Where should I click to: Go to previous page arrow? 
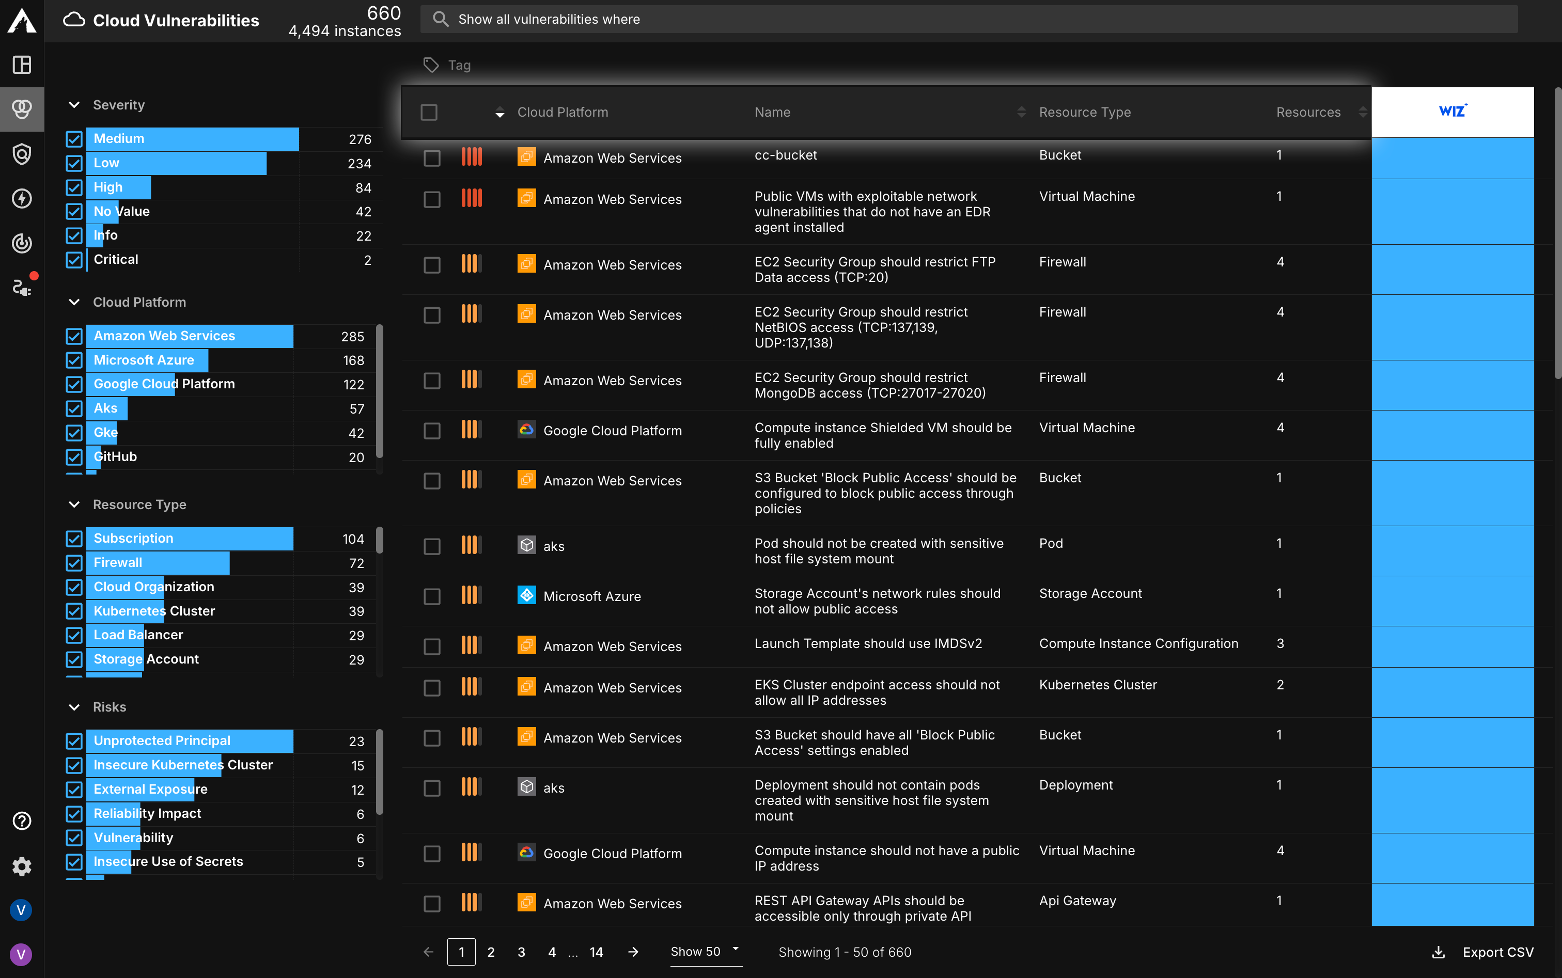click(428, 952)
